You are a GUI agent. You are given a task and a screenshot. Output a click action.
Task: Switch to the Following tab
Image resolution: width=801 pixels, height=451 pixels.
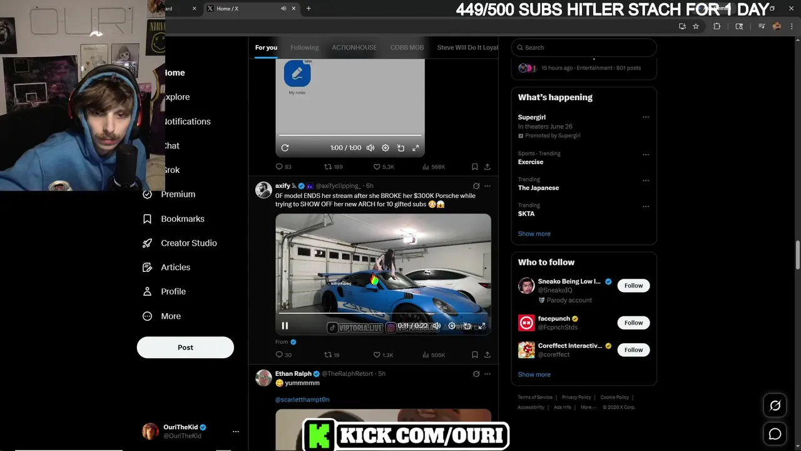305,48
